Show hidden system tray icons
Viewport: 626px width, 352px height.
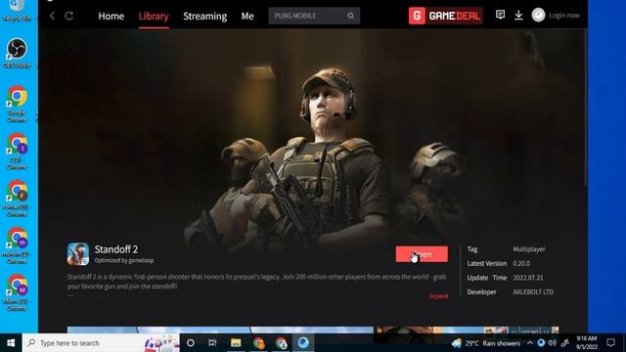point(530,343)
